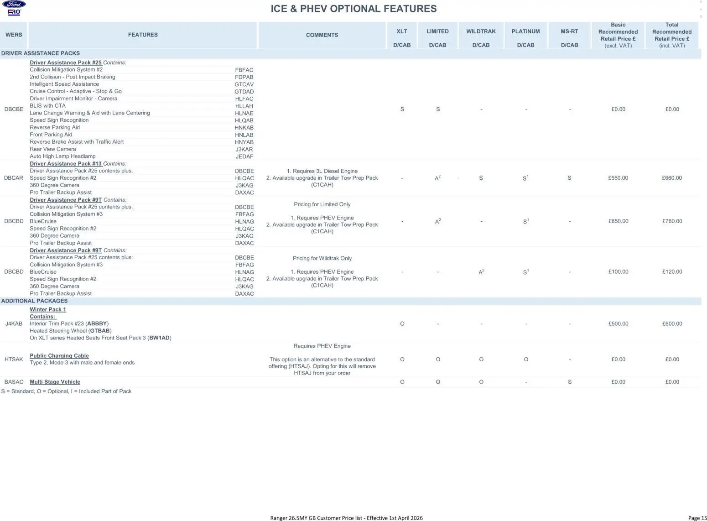
Task: Click the "Page 15" page number
Action: (697, 518)
